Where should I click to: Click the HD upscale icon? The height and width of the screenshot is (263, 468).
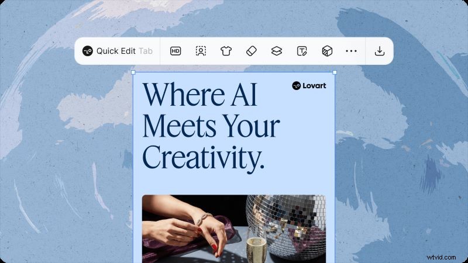[175, 51]
